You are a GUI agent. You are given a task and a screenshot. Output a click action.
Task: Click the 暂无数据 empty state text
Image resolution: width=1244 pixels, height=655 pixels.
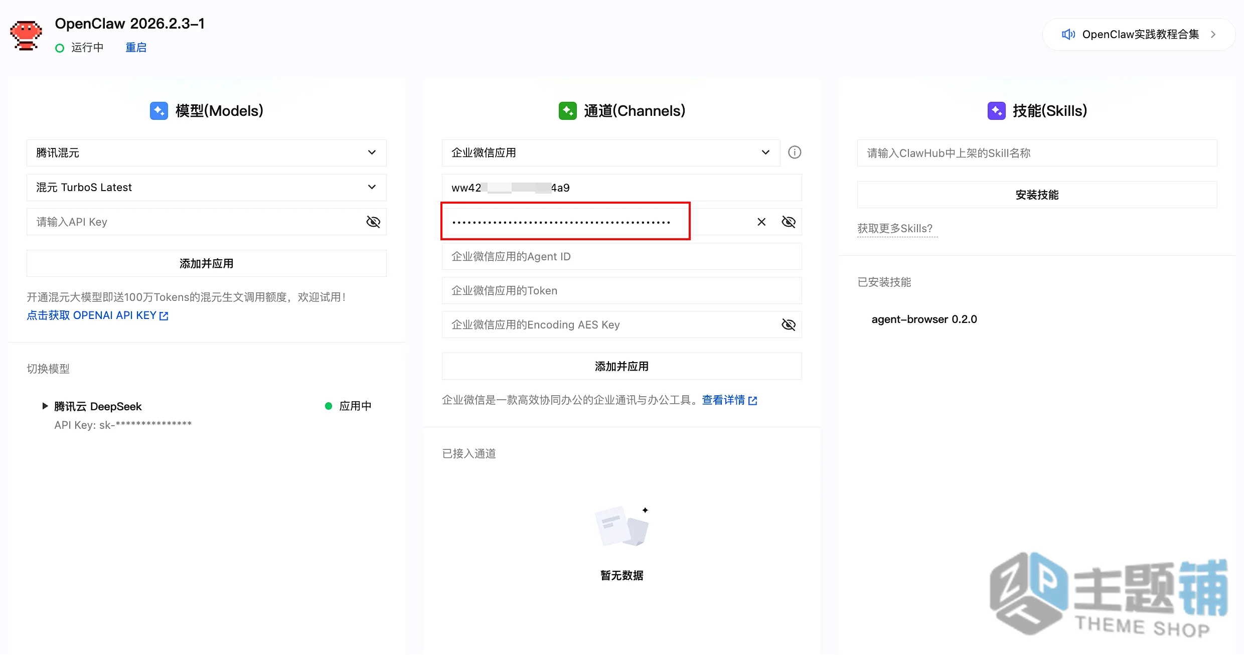tap(621, 575)
